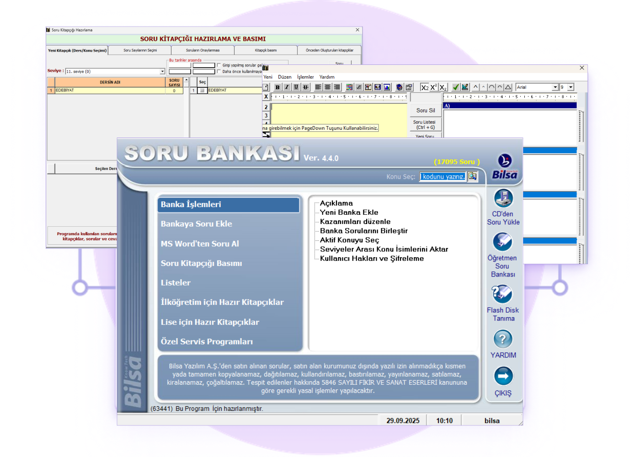This screenshot has height=457, width=640.
Task: Open the Seviye dropdown list
Action: pyautogui.click(x=162, y=71)
